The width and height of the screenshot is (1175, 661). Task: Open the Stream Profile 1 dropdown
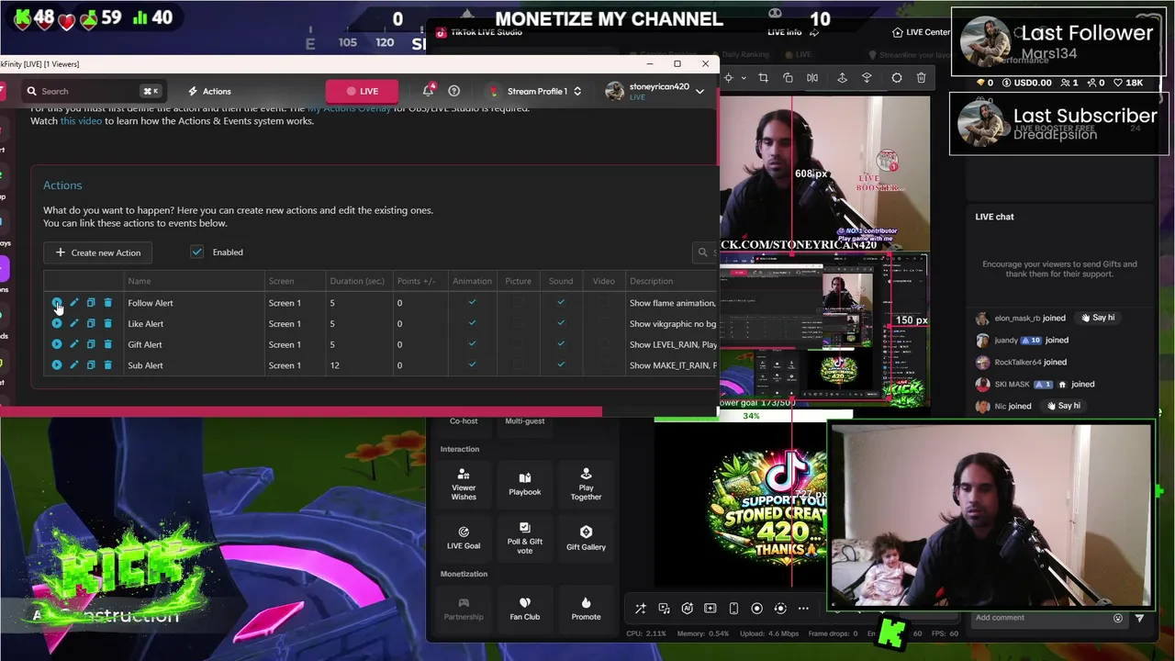pyautogui.click(x=536, y=91)
